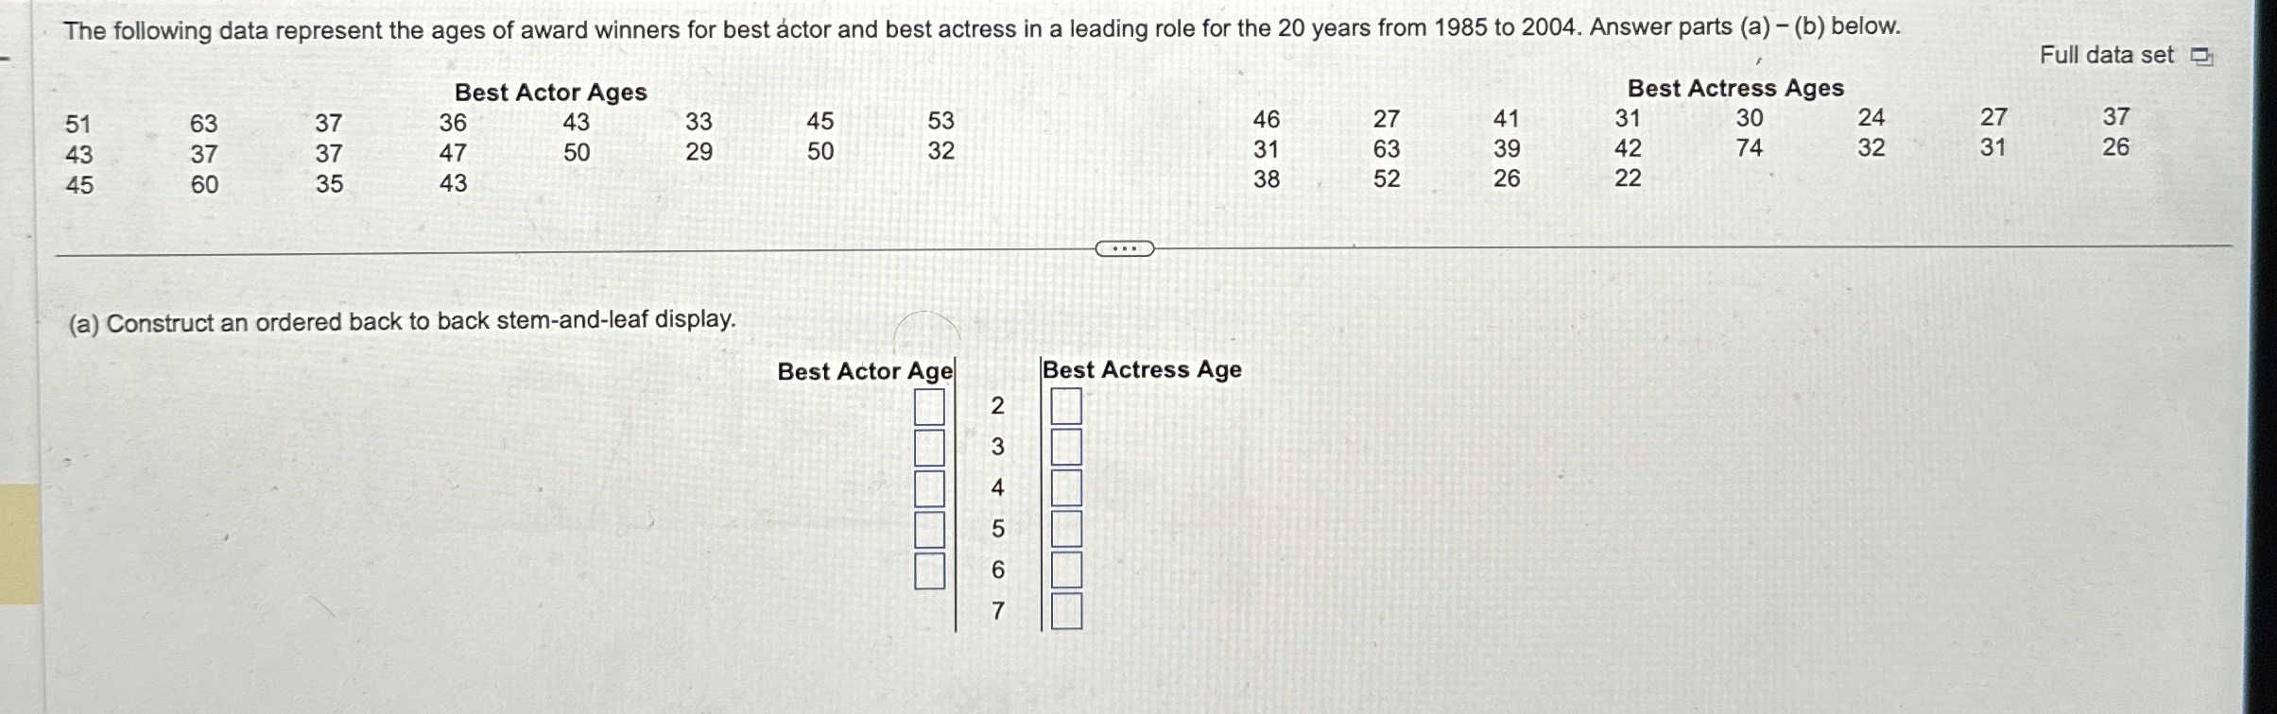This screenshot has height=714, width=2277.
Task: Click the Best Actor leaf box for stem 2
Action: 930,409
